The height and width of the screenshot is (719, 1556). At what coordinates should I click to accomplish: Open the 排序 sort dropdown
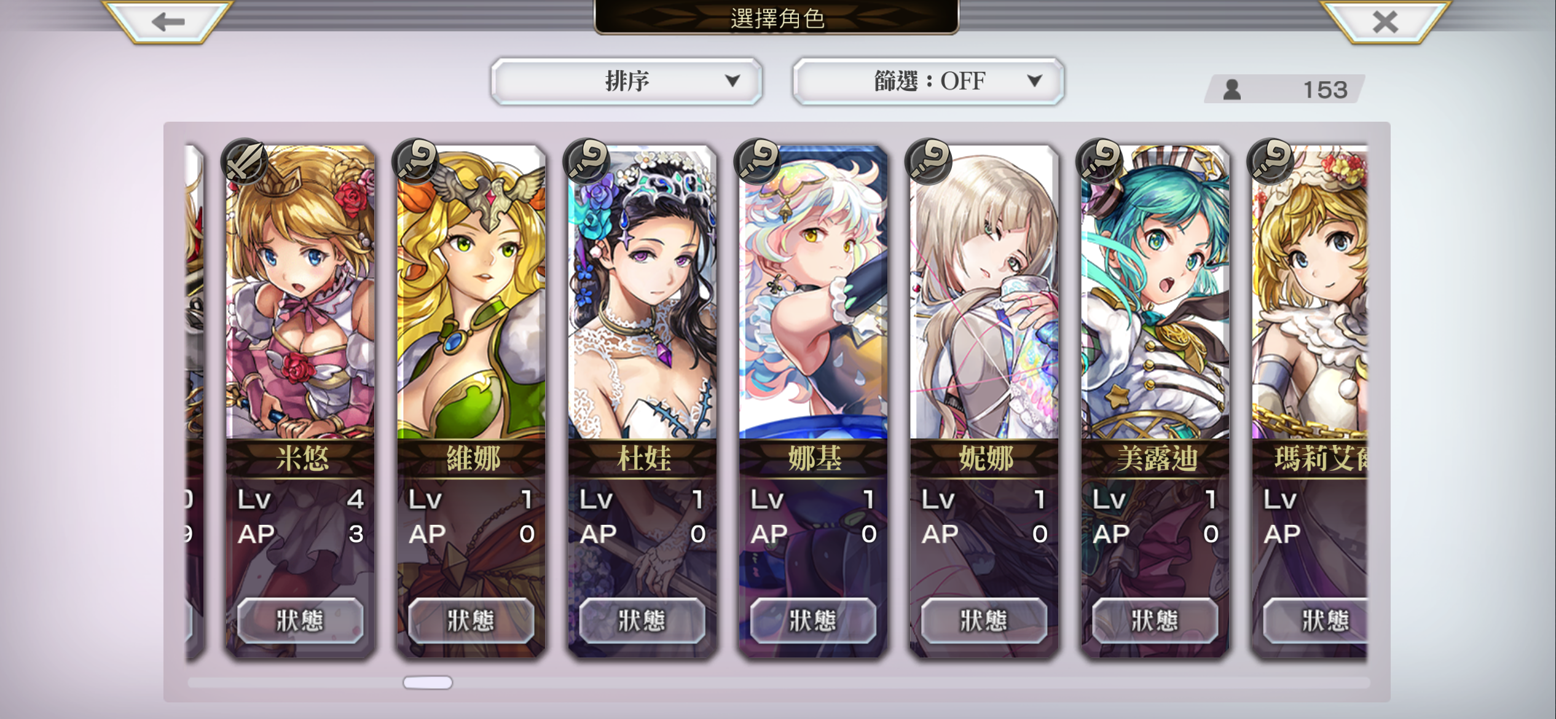(626, 81)
